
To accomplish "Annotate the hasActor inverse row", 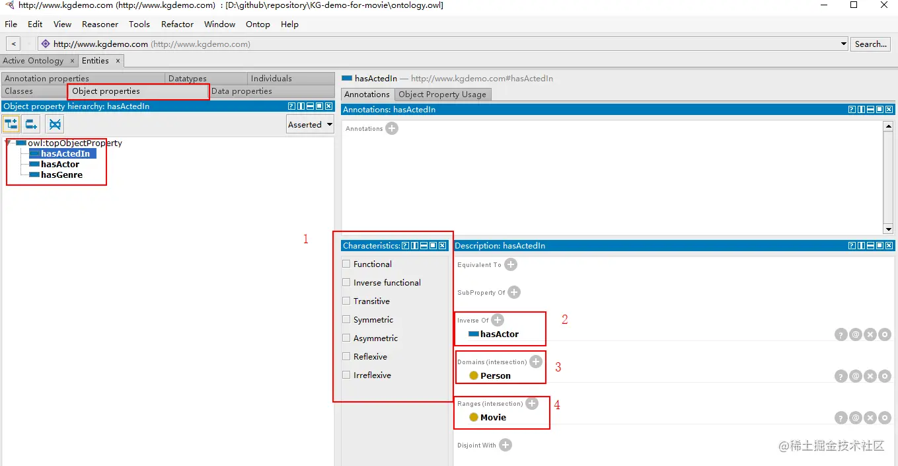I will pyautogui.click(x=856, y=334).
